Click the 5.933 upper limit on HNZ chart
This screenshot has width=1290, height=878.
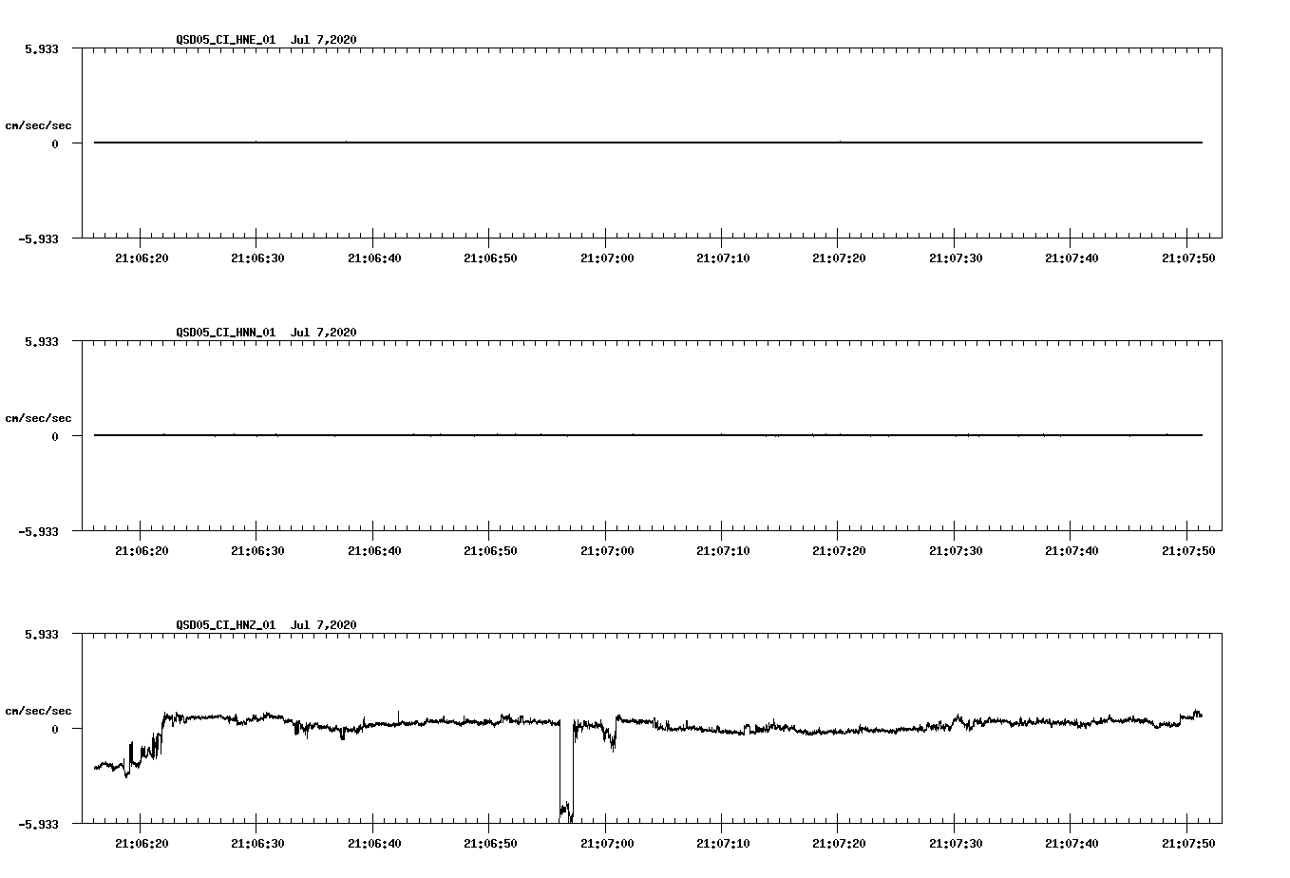pos(42,634)
